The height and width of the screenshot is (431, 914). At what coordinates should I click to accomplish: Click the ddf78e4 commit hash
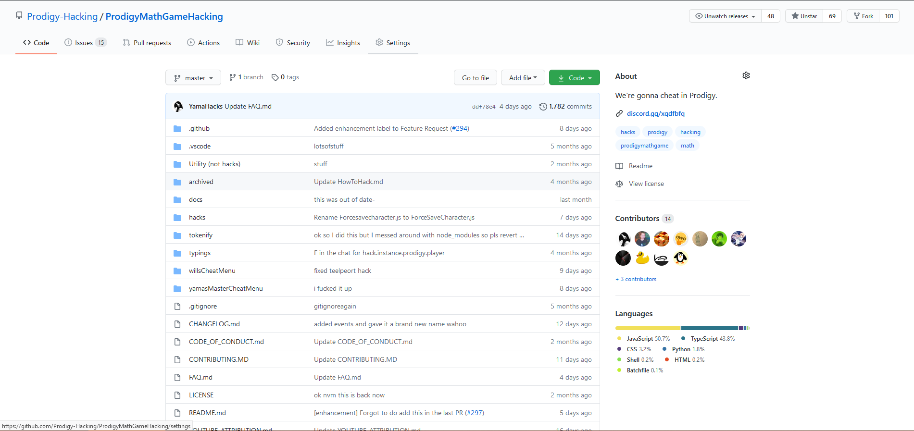click(x=483, y=107)
